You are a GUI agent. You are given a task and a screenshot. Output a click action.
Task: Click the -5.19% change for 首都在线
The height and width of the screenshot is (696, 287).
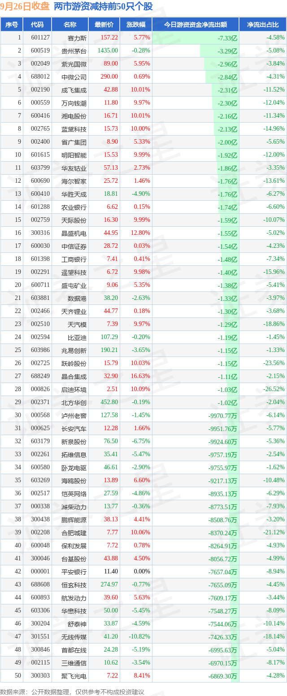[x=141, y=650]
